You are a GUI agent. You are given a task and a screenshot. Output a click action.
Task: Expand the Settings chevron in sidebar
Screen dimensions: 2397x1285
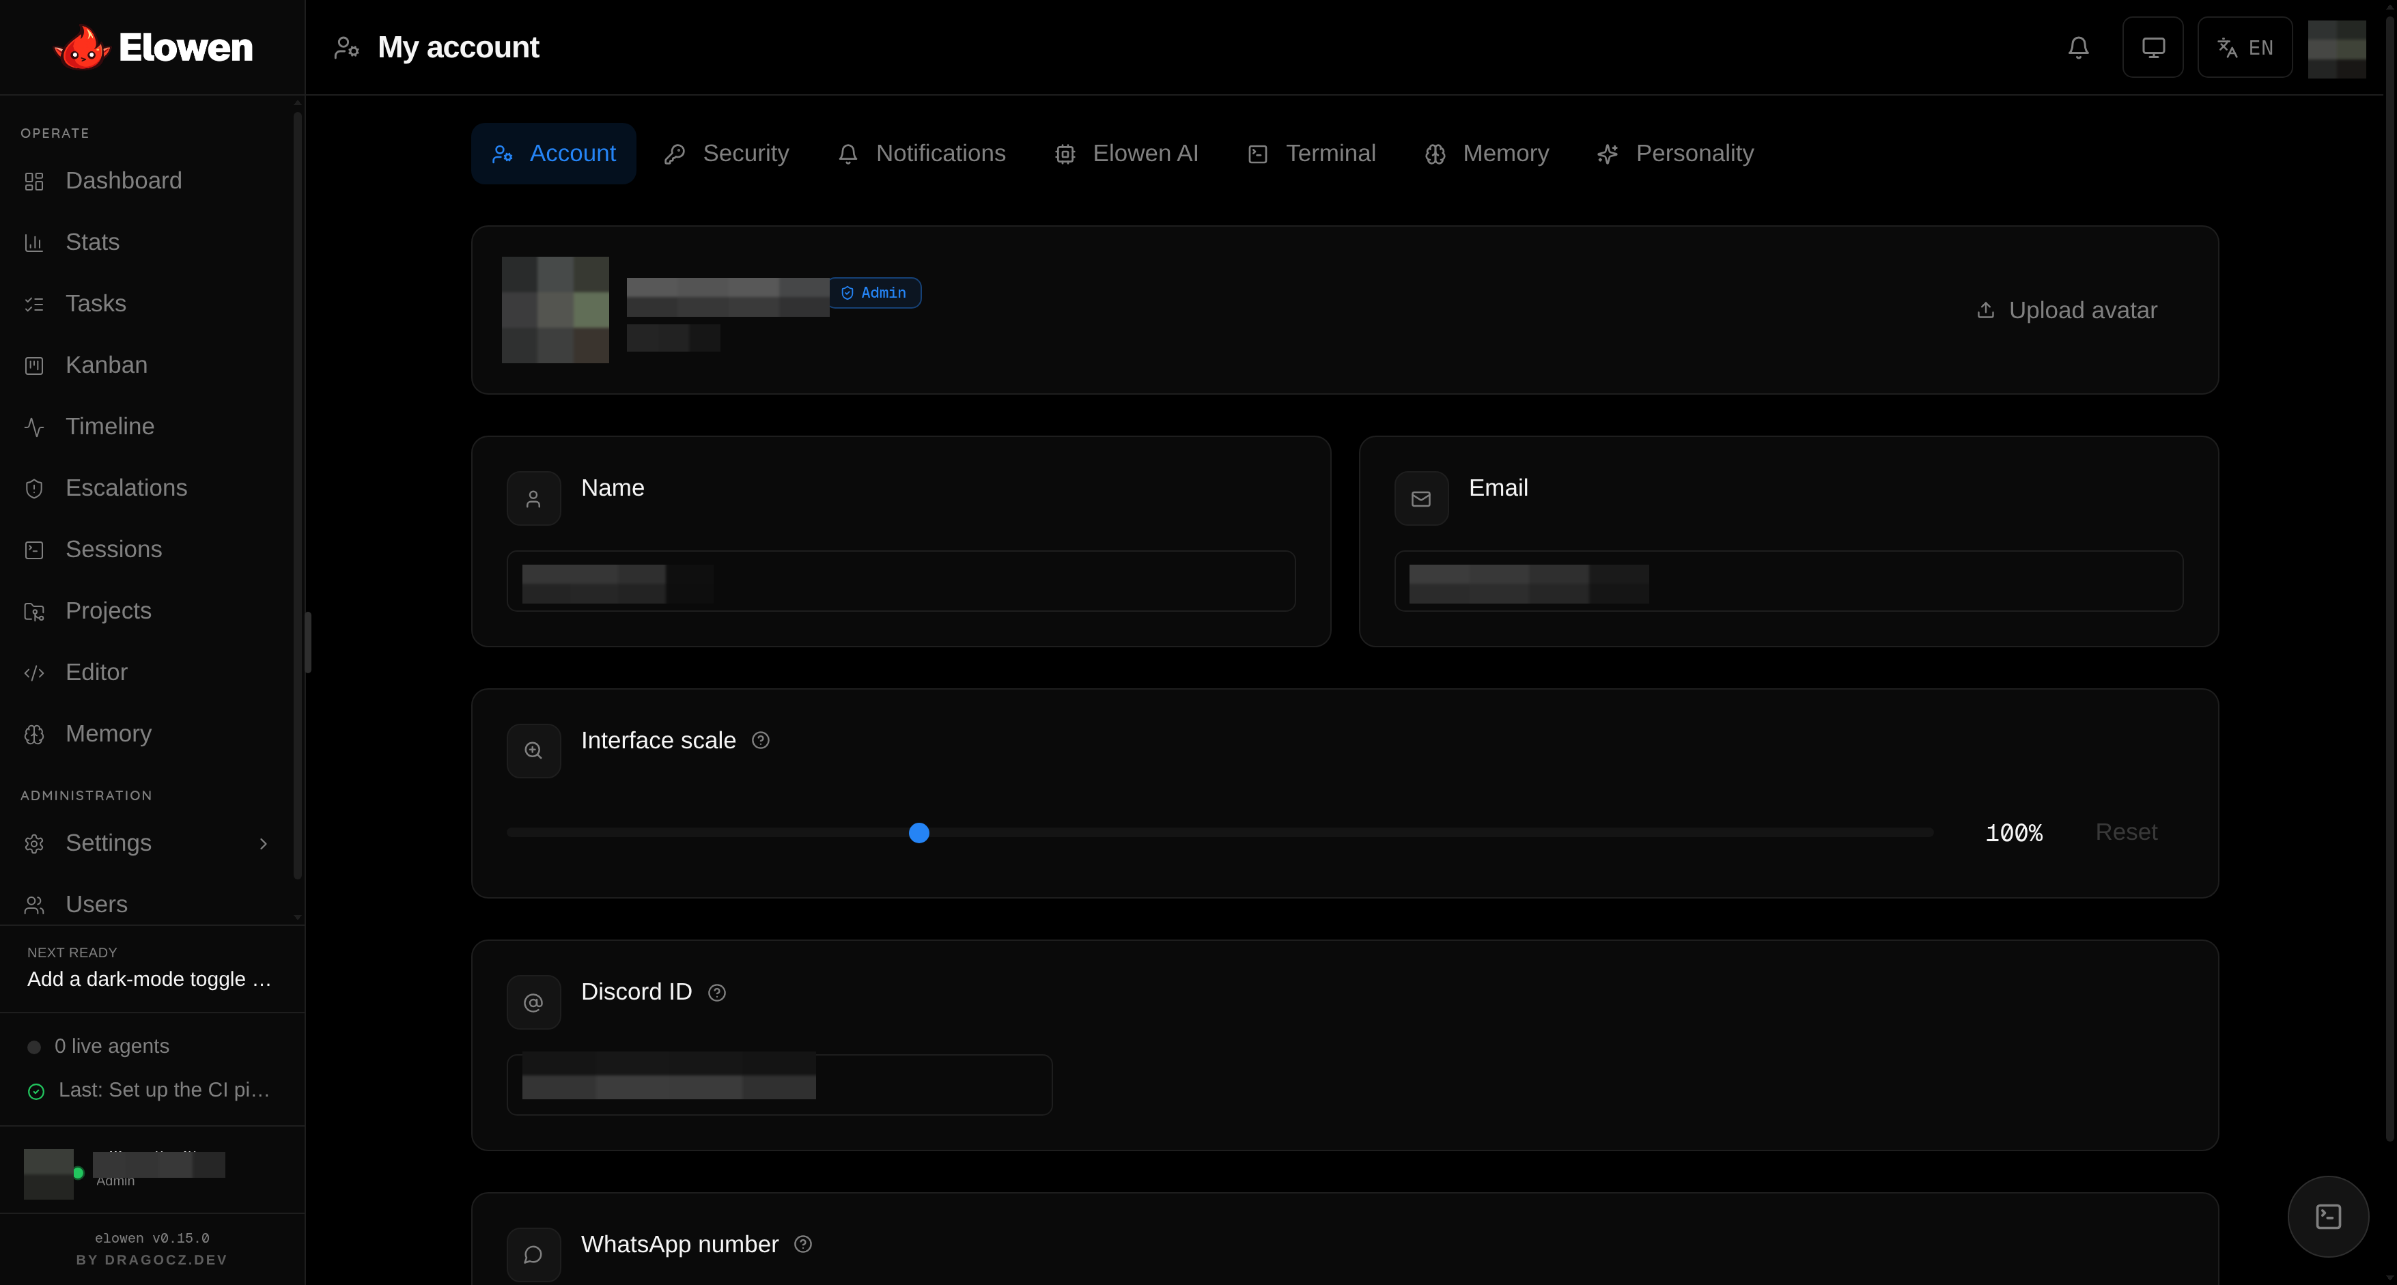pyautogui.click(x=264, y=843)
